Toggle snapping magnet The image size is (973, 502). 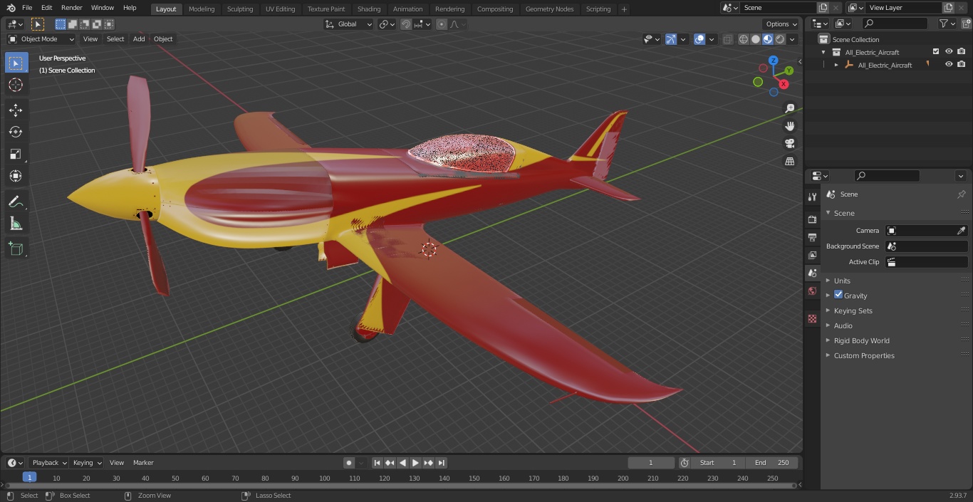406,24
